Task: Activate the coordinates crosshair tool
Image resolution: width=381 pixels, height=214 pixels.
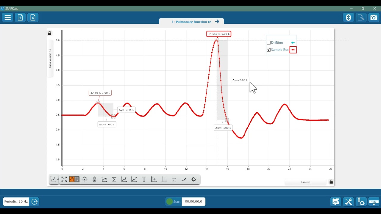Action: tap(85, 179)
